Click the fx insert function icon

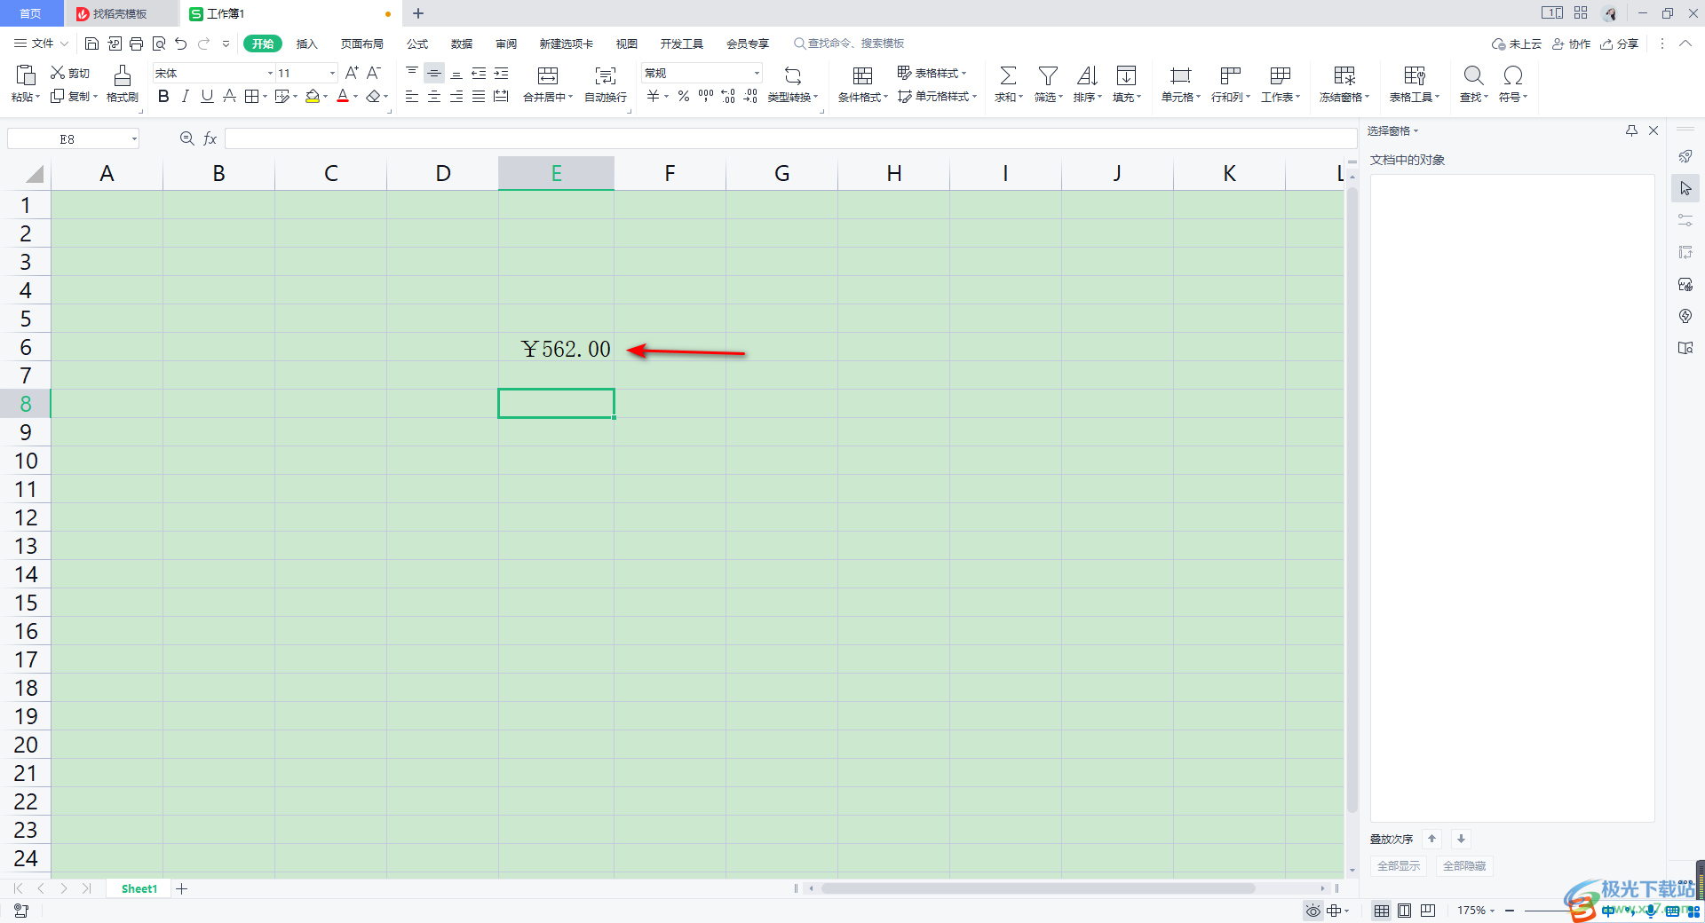pyautogui.click(x=210, y=138)
